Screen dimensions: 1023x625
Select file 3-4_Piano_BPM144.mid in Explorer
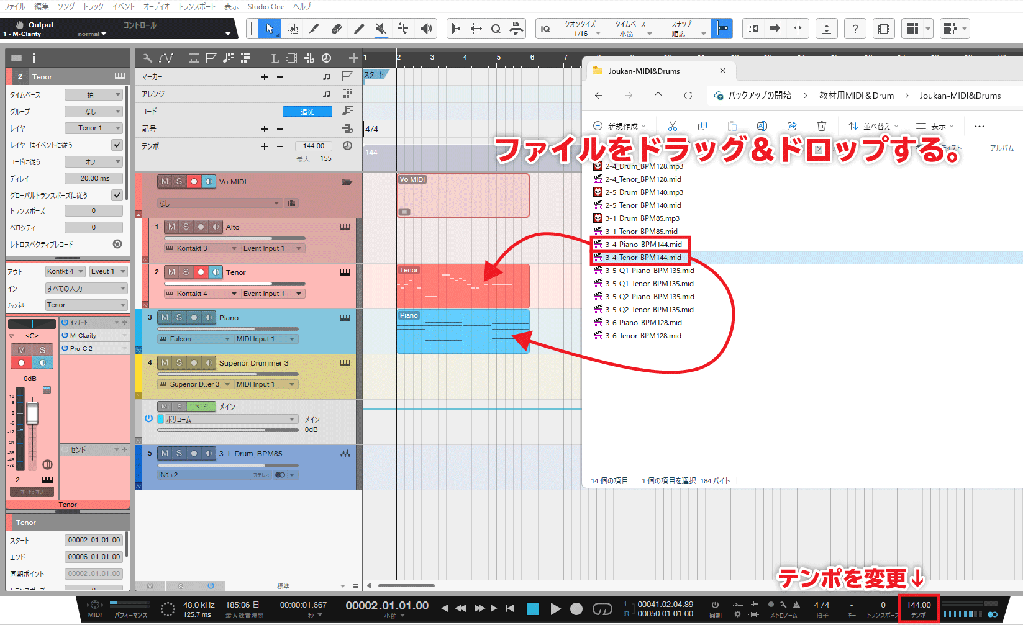(x=643, y=245)
